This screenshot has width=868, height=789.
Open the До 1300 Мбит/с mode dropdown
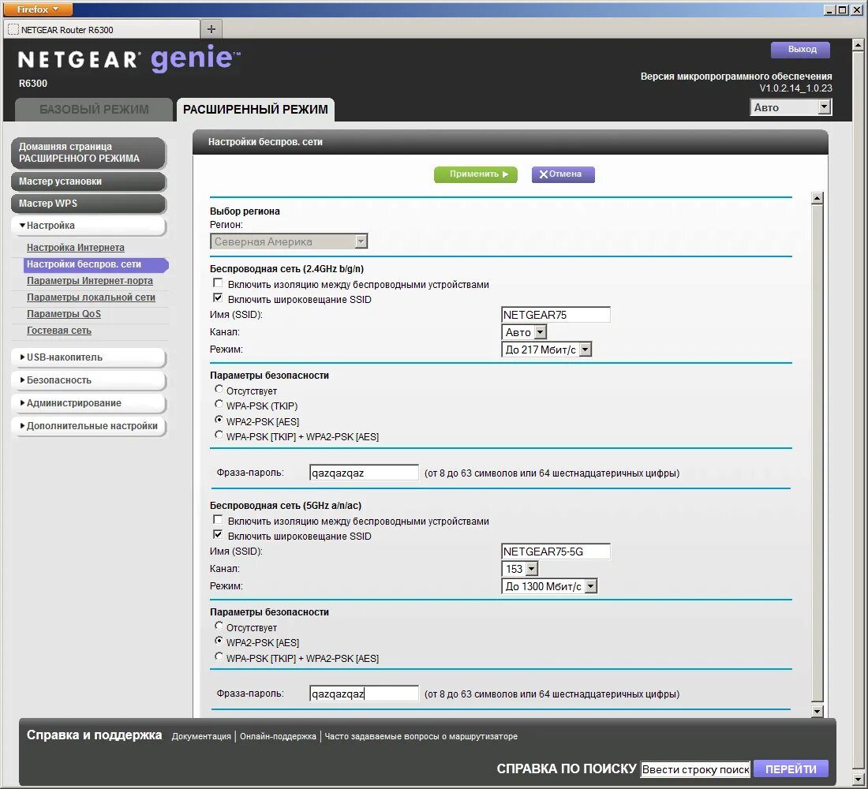click(549, 585)
